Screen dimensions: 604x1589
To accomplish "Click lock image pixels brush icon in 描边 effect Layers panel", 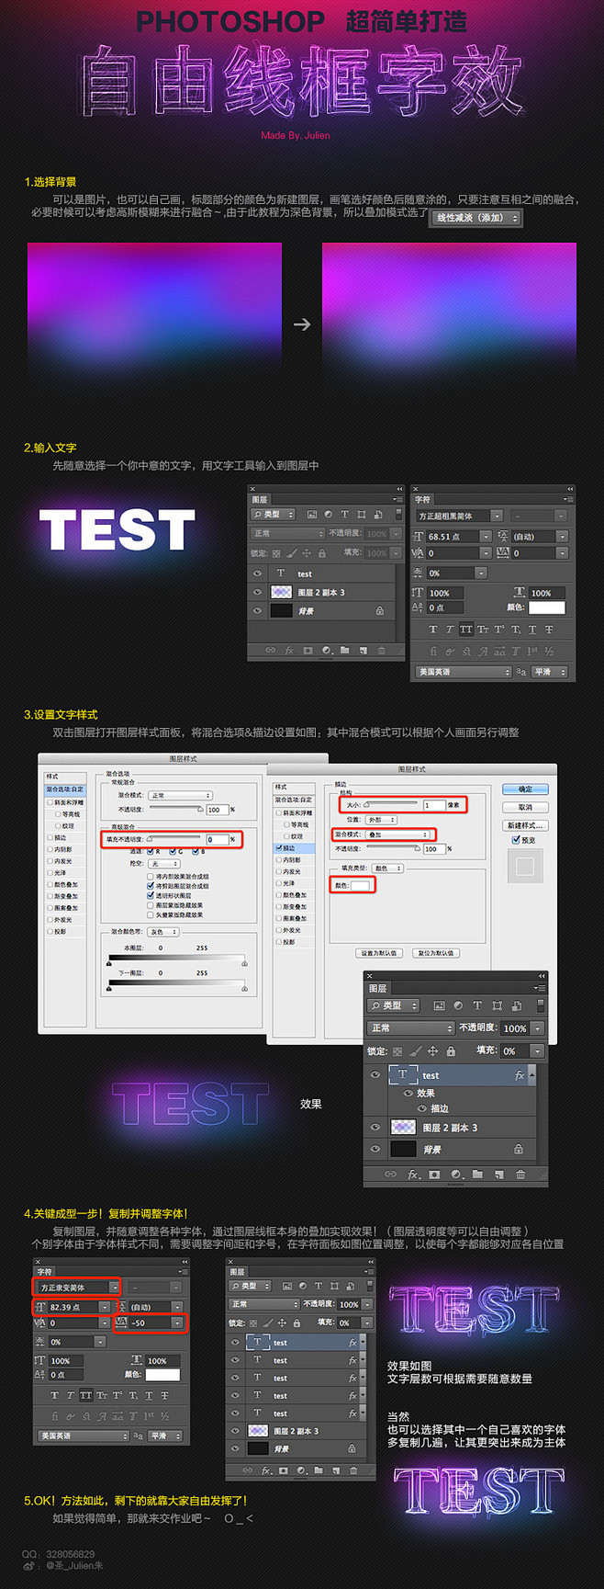I will (x=416, y=1051).
